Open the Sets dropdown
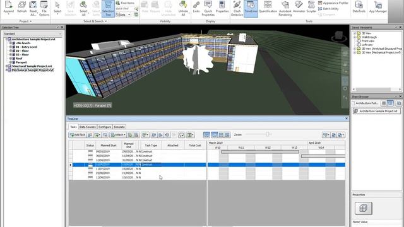This screenshot has height=227, width=404. point(123,15)
